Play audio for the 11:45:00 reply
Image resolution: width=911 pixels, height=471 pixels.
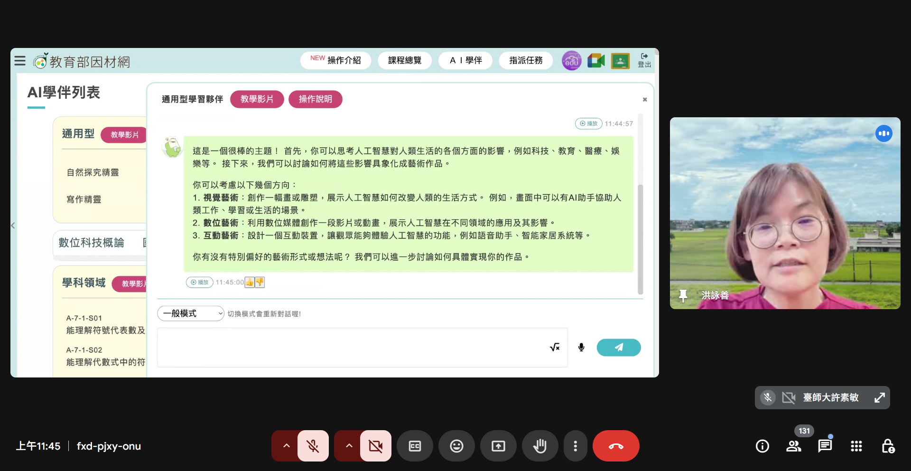199,282
